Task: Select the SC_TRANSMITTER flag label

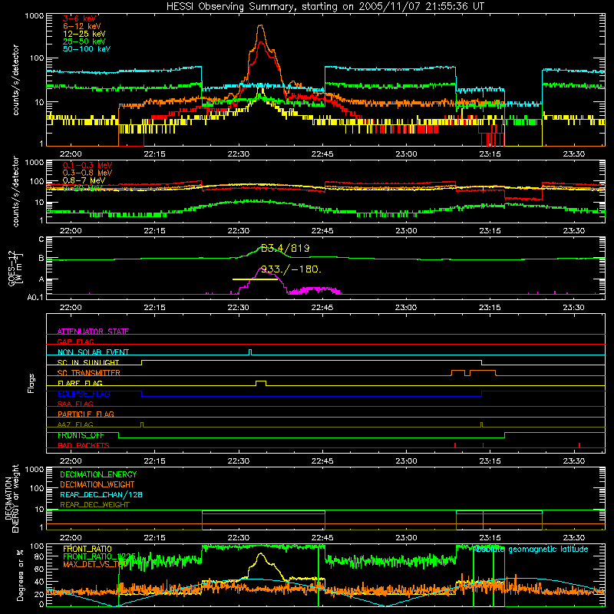Action: pos(89,373)
